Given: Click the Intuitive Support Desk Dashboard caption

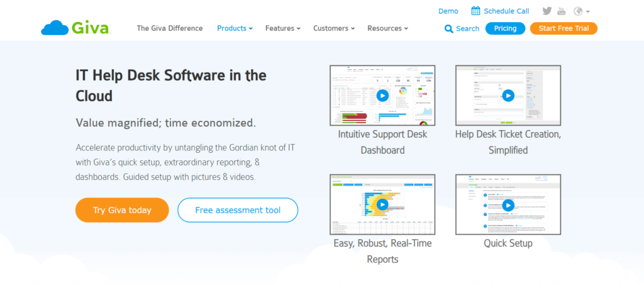Looking at the screenshot, I should tap(382, 142).
